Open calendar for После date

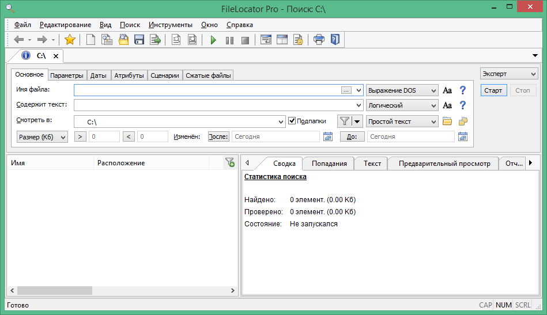[328, 136]
